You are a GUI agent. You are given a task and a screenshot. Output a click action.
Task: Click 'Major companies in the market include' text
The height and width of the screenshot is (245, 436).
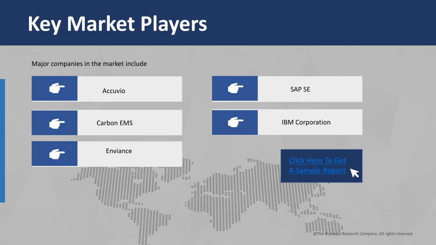pos(89,64)
